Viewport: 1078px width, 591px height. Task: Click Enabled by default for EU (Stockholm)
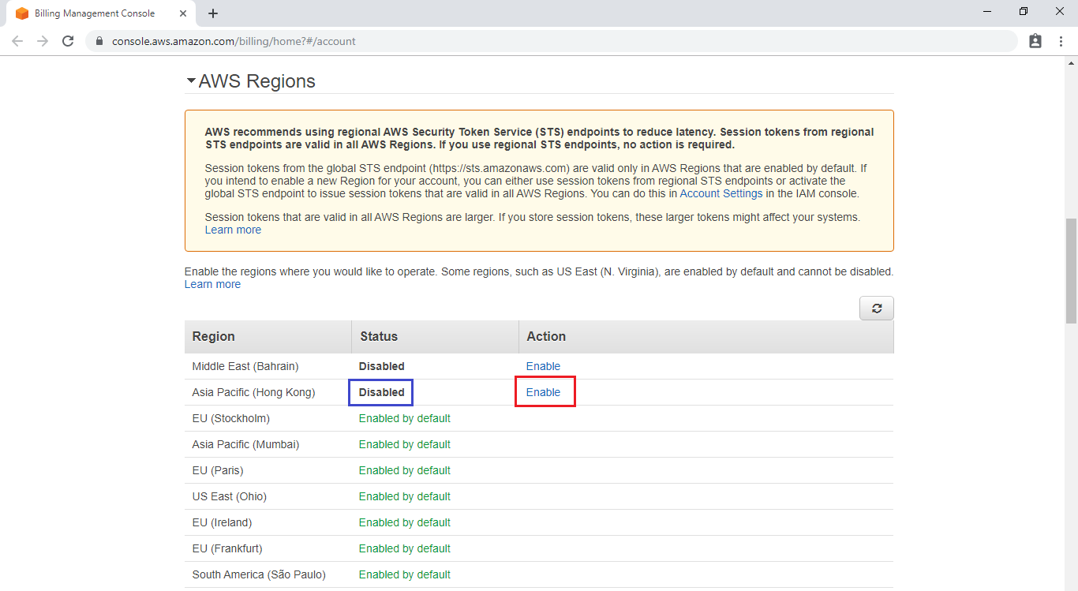click(404, 418)
